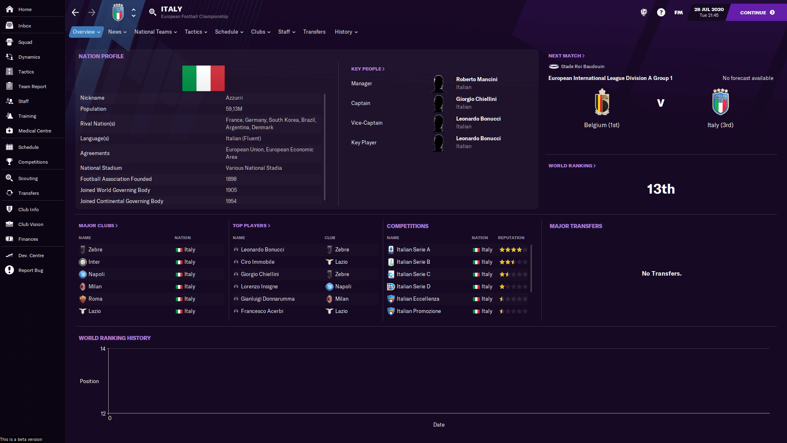Image resolution: width=787 pixels, height=443 pixels.
Task: Expand the Overview dropdown
Action: pyautogui.click(x=86, y=32)
